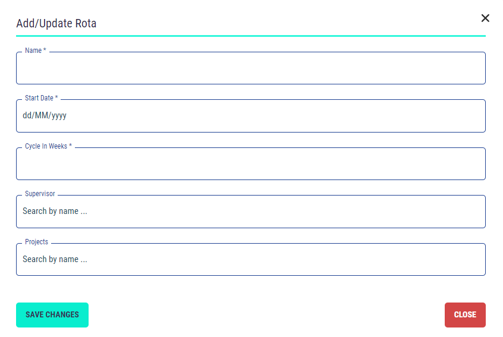The image size is (503, 337).
Task: Select the "Cycle In Weeks *" label
Action: click(48, 146)
